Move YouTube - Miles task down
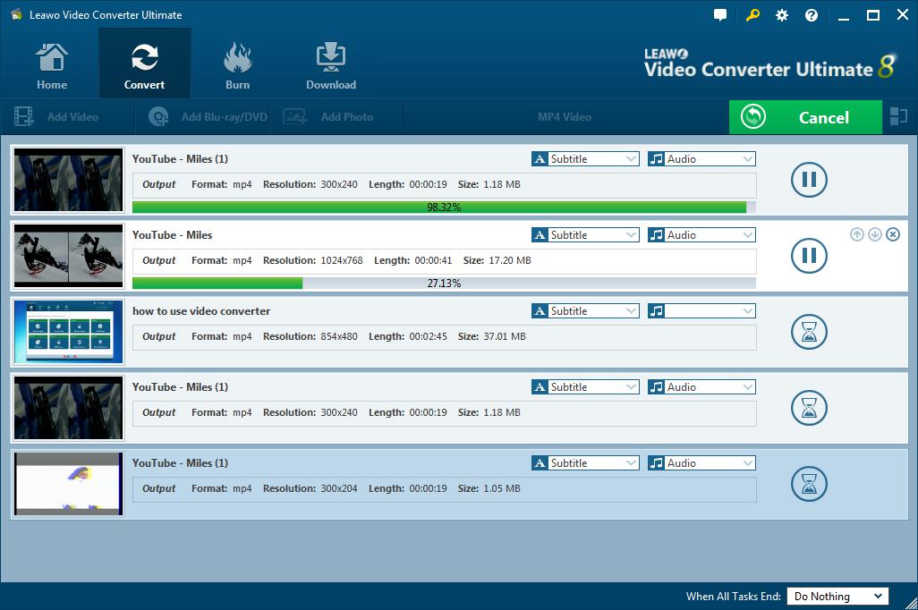Screen dimensions: 918x610 (x=875, y=234)
